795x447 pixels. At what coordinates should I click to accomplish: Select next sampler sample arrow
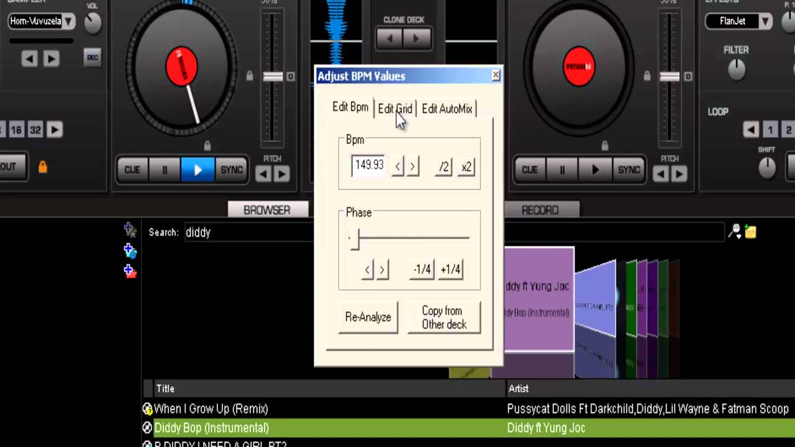click(51, 59)
